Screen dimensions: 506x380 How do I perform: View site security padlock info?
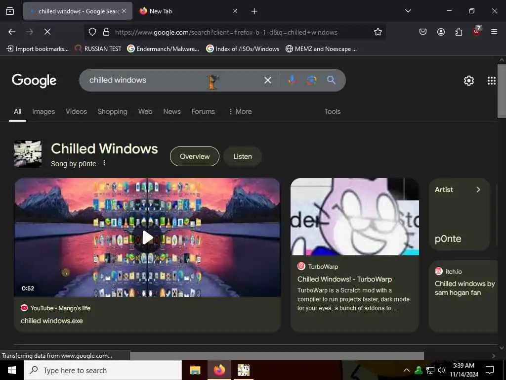pyautogui.click(x=106, y=32)
